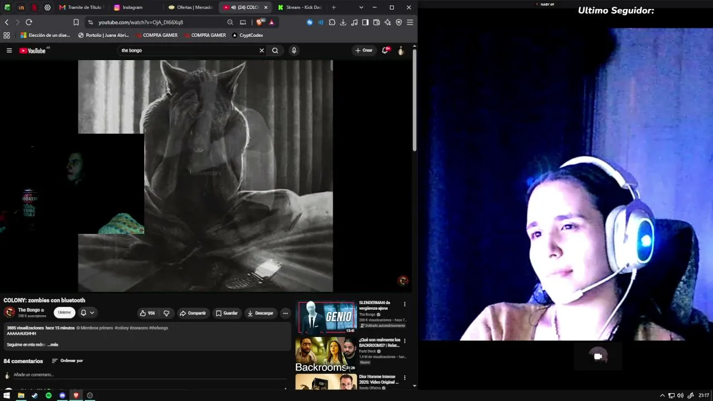
Task: Open Brave VPN shield icon
Action: (399, 22)
